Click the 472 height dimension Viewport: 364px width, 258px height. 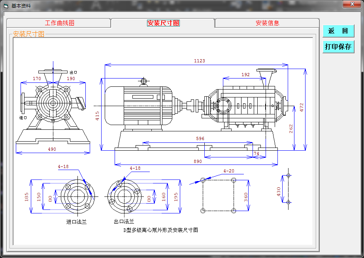[x=302, y=107]
